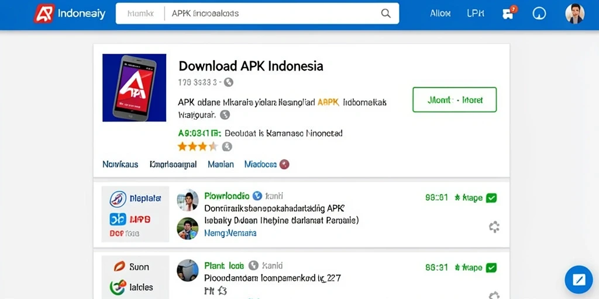Switch to the Nomkaus tab
599x299 pixels.
(x=121, y=164)
